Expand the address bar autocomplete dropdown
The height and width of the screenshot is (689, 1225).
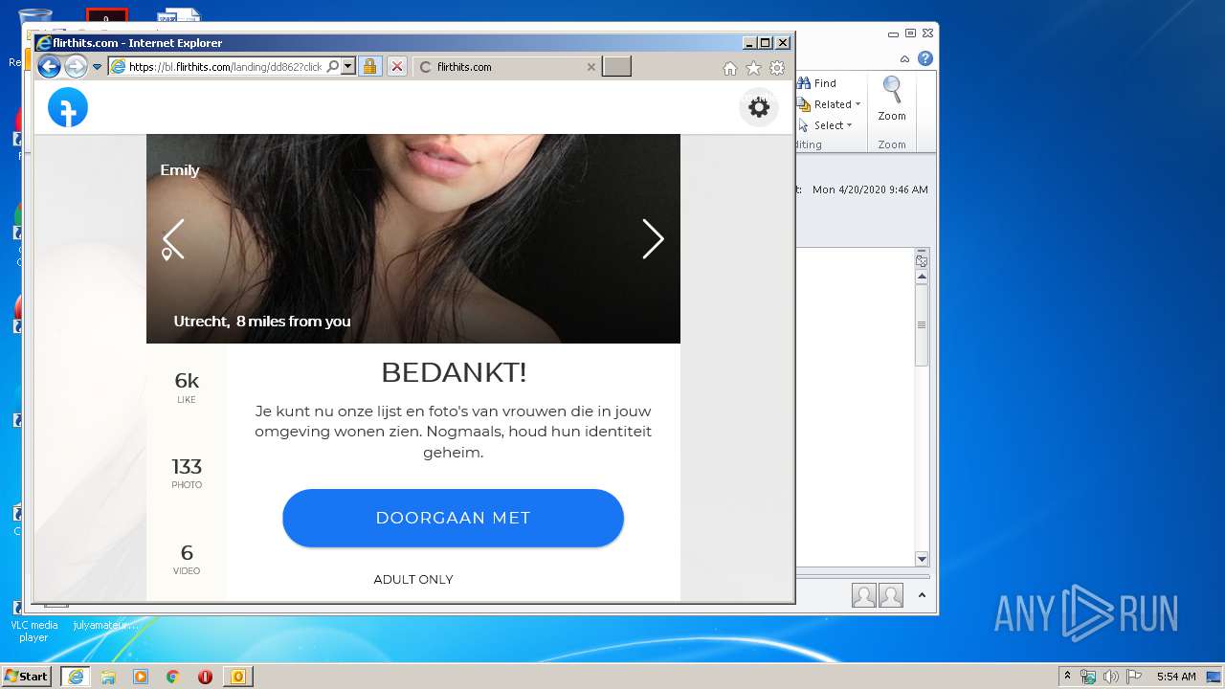(x=348, y=67)
